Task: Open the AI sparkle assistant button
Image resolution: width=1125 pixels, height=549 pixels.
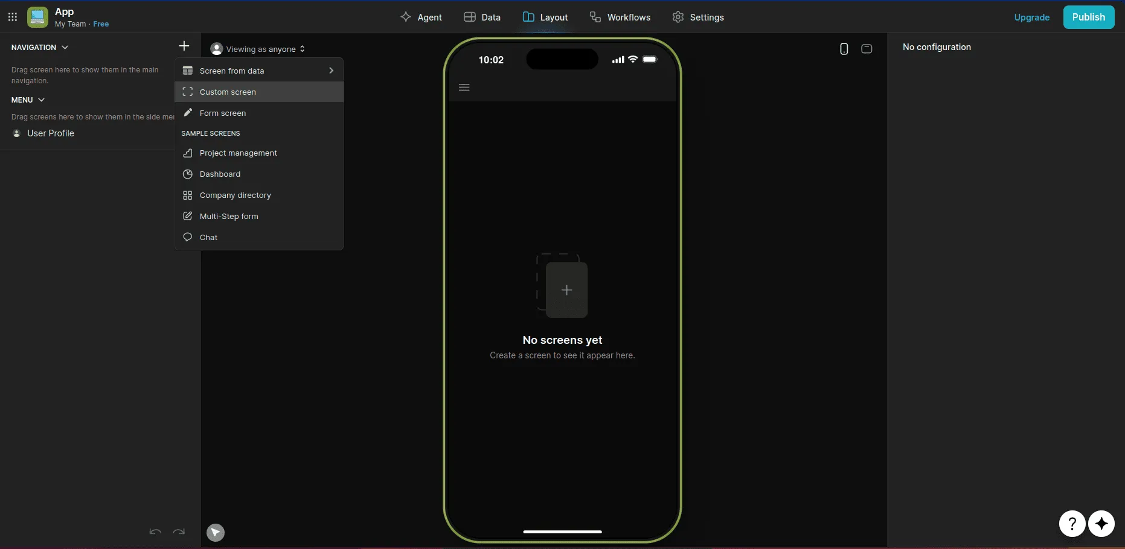Action: tap(1101, 523)
